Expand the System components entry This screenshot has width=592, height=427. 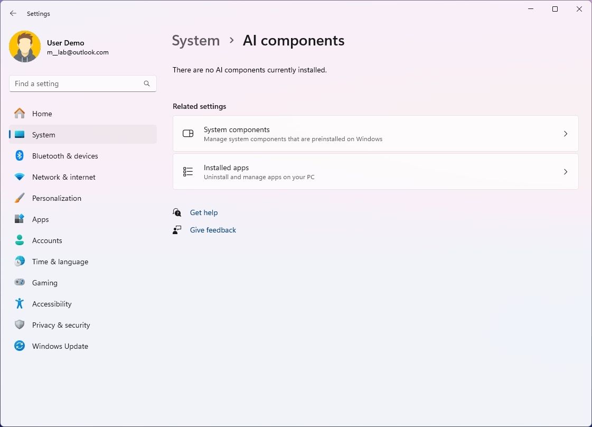375,134
